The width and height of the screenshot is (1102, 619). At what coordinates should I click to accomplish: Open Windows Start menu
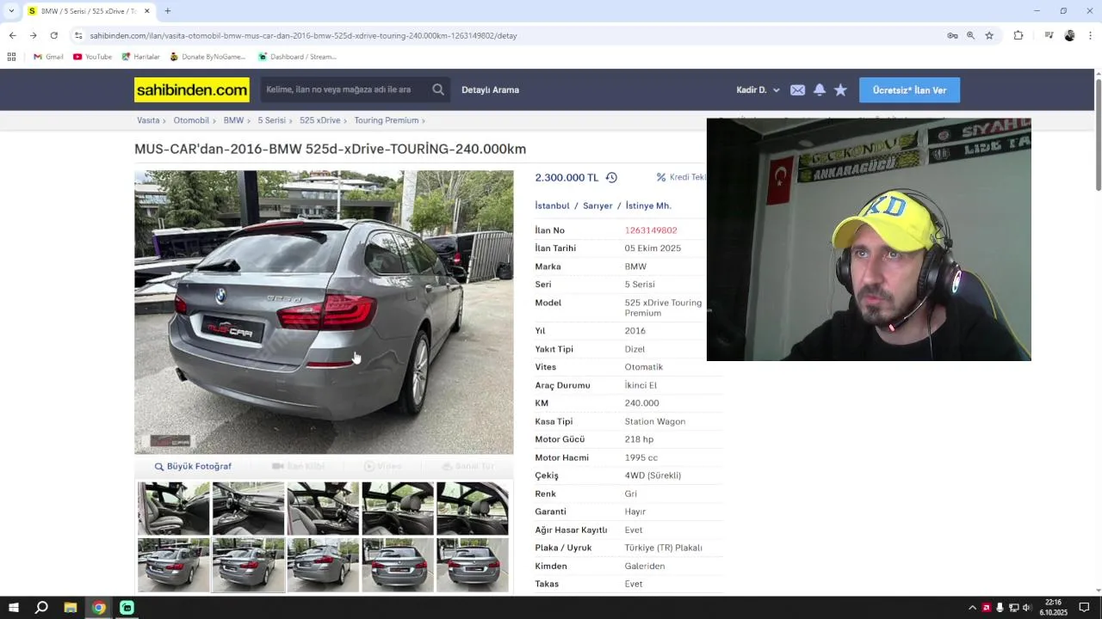tap(14, 608)
